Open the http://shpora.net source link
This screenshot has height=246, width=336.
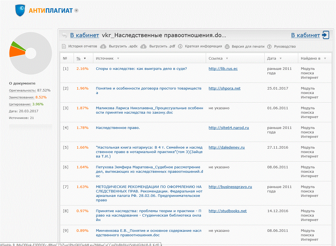coord(224,88)
